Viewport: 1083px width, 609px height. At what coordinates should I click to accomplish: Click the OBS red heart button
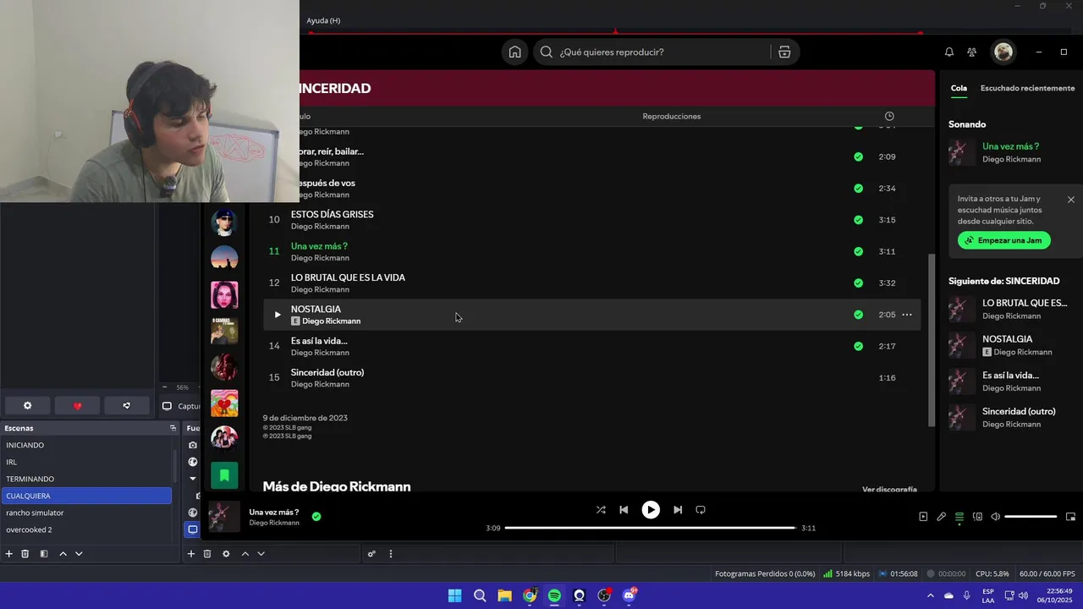pyautogui.click(x=77, y=406)
